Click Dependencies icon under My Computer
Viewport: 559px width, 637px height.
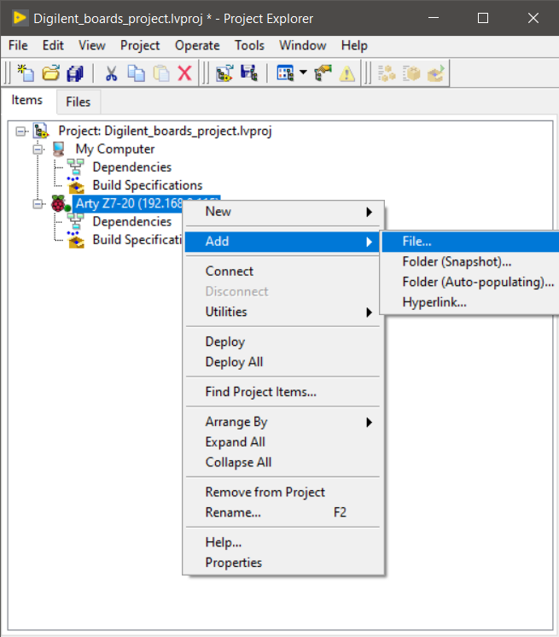pyautogui.click(x=75, y=167)
